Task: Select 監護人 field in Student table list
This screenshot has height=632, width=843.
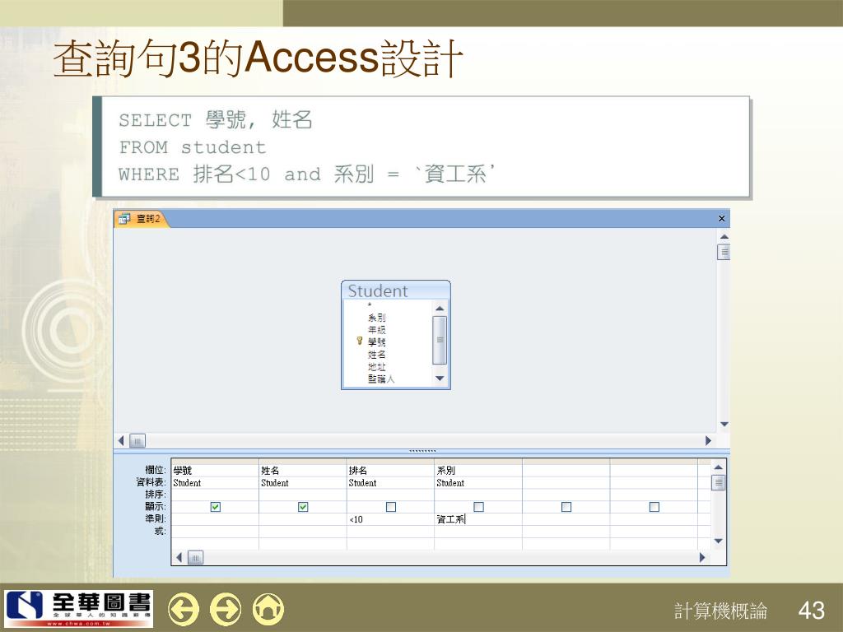Action: click(381, 379)
